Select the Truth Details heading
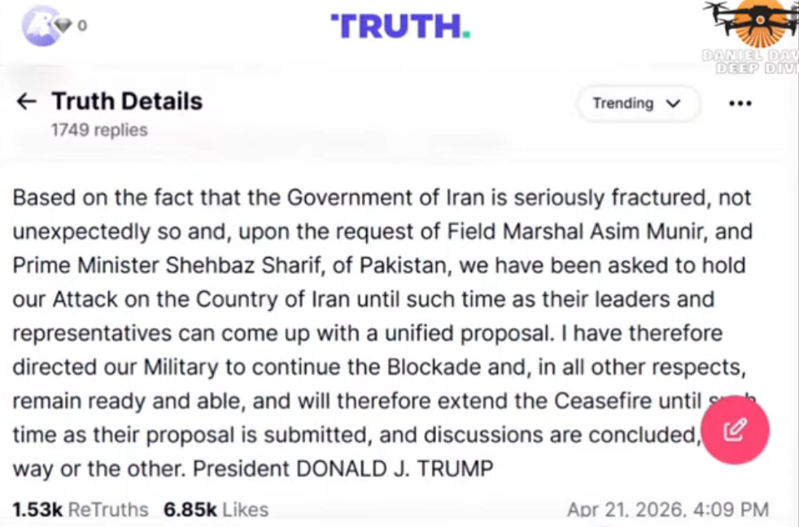The width and height of the screenshot is (799, 527). (x=127, y=101)
